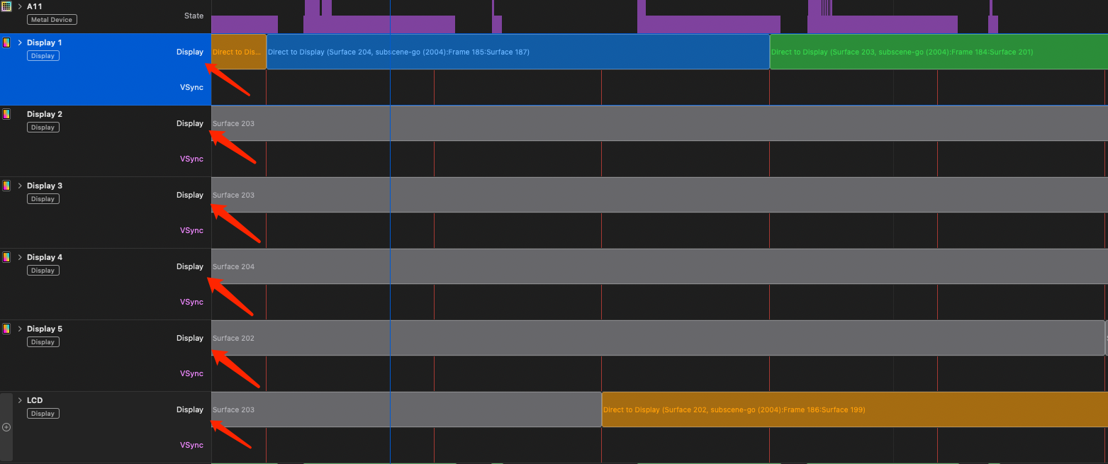Select the blue Surface 204 Frame 185 segment

click(x=517, y=52)
